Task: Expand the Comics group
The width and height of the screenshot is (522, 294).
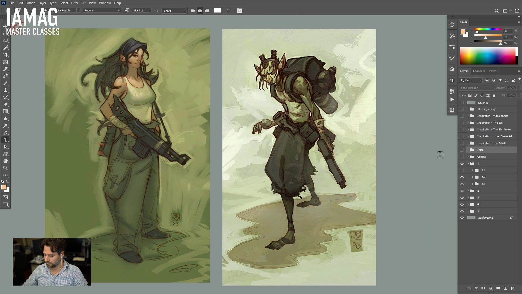Action: pyautogui.click(x=468, y=157)
